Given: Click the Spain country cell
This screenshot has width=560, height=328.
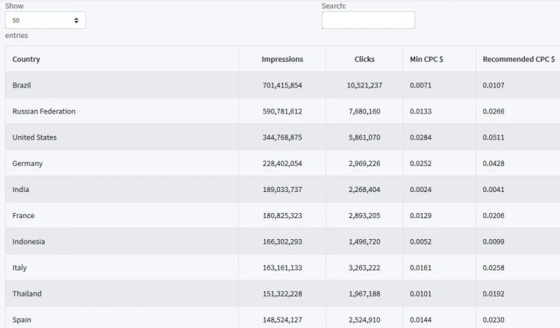Looking at the screenshot, I should click(x=122, y=318).
